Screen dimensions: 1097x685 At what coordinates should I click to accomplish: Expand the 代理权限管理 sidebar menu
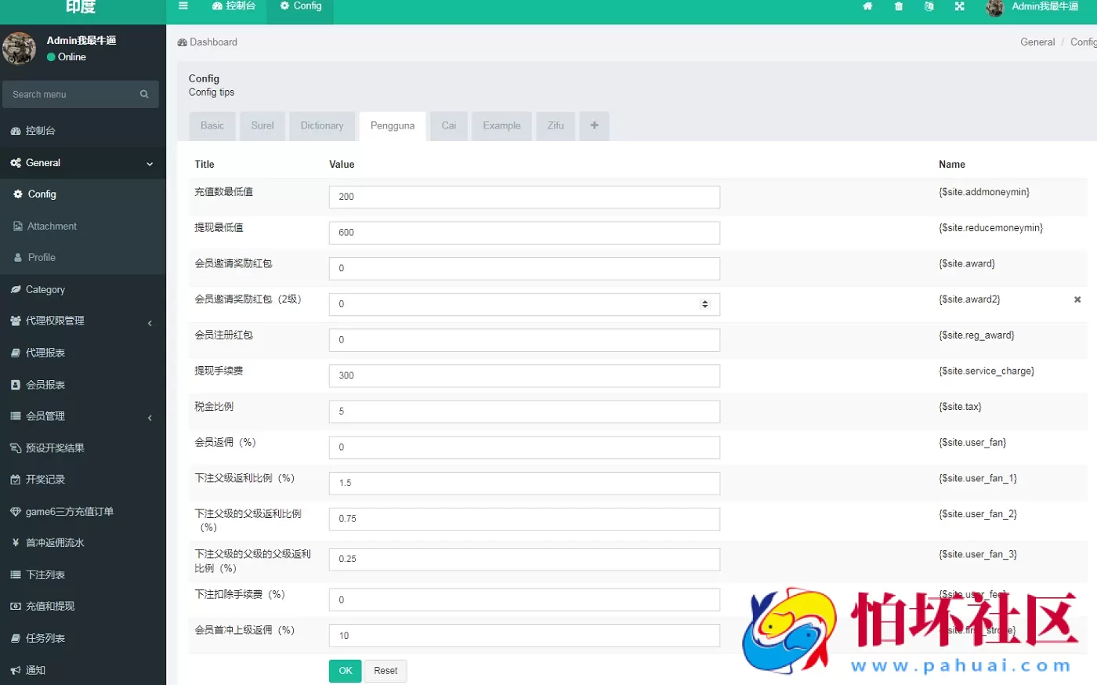(150, 322)
